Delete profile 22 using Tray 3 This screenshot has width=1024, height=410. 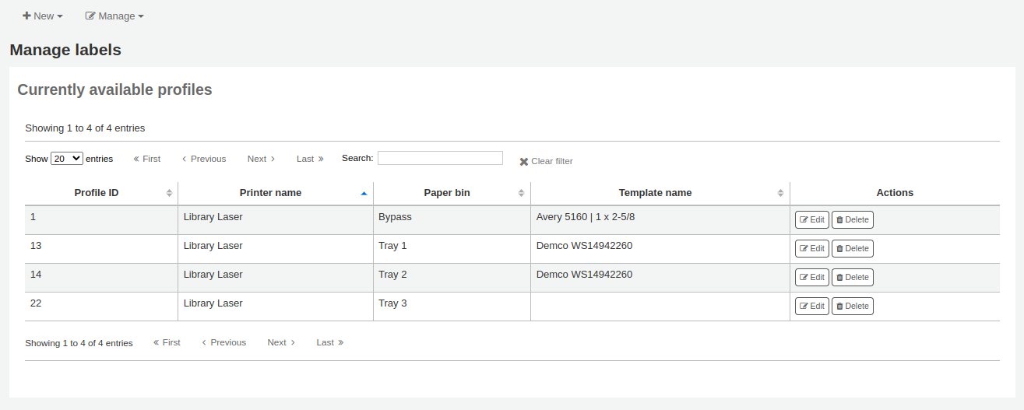pos(852,307)
